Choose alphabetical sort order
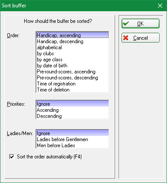The image size is (167, 183). 72,47
